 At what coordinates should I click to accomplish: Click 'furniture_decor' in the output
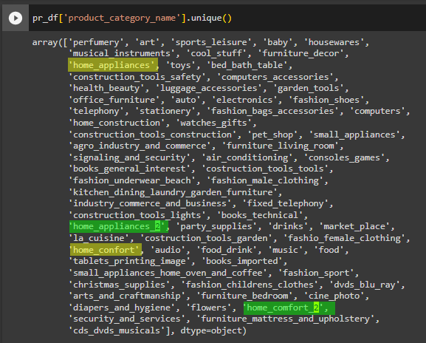click(x=300, y=53)
